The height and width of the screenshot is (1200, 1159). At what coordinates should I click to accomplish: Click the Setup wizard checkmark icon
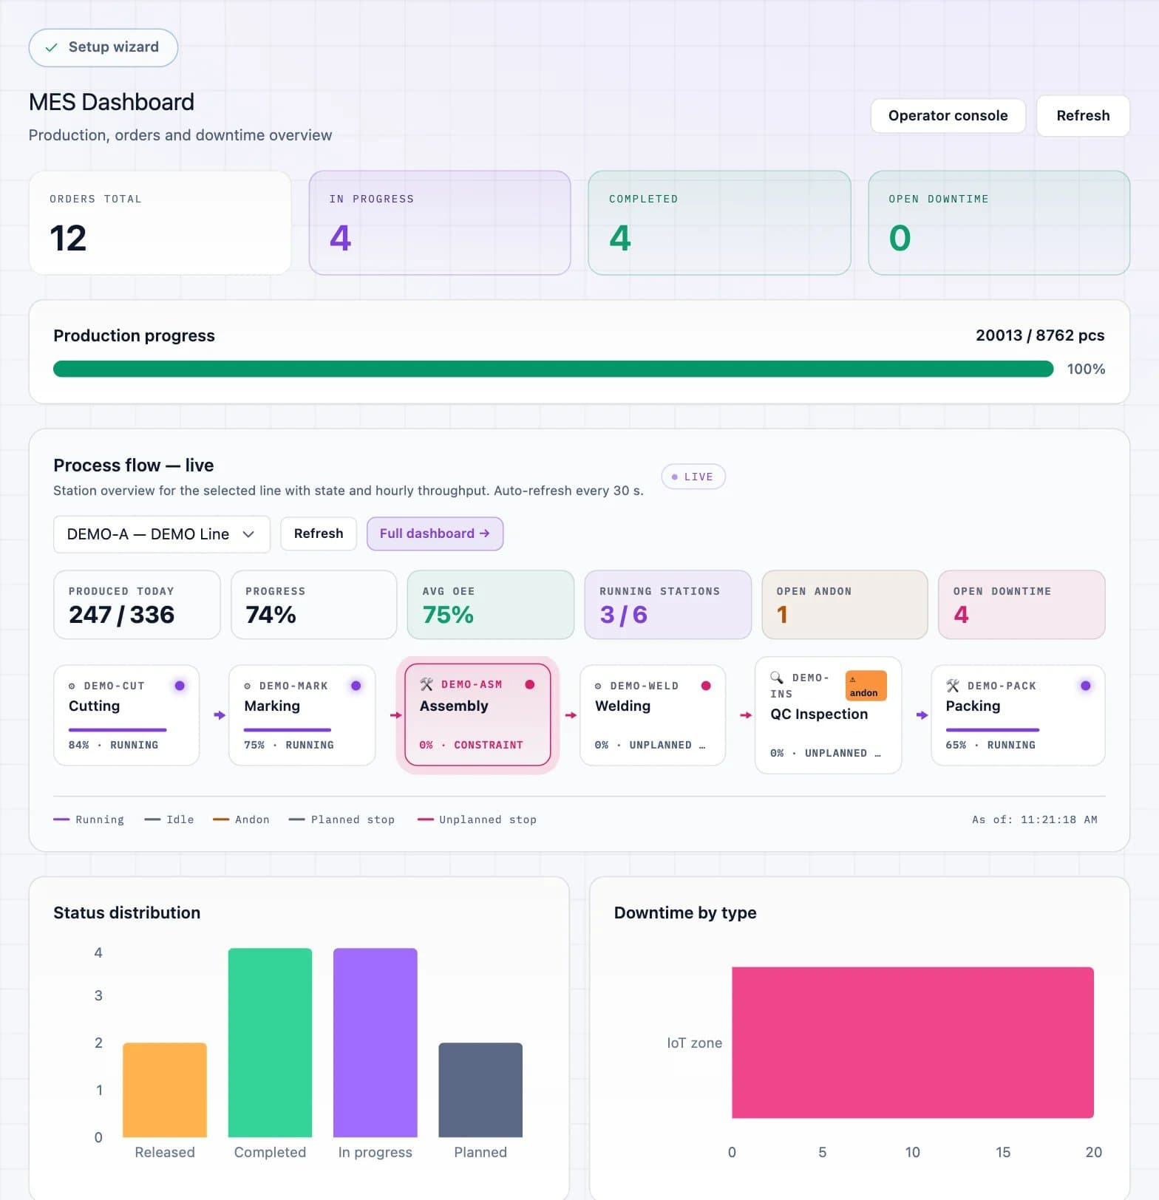tap(51, 47)
